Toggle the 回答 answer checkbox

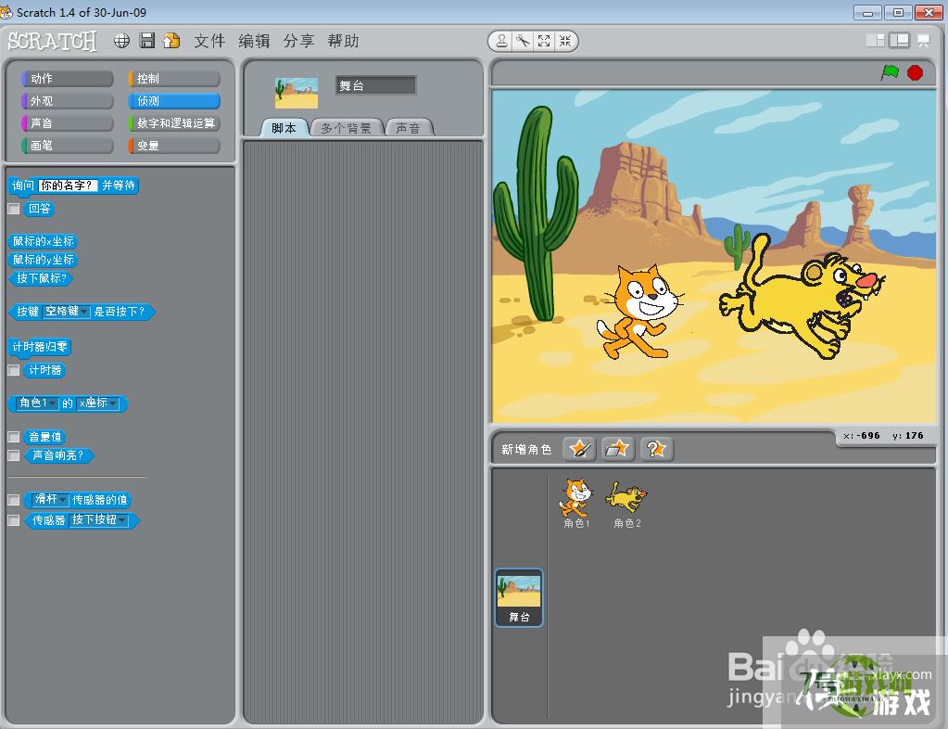13,209
